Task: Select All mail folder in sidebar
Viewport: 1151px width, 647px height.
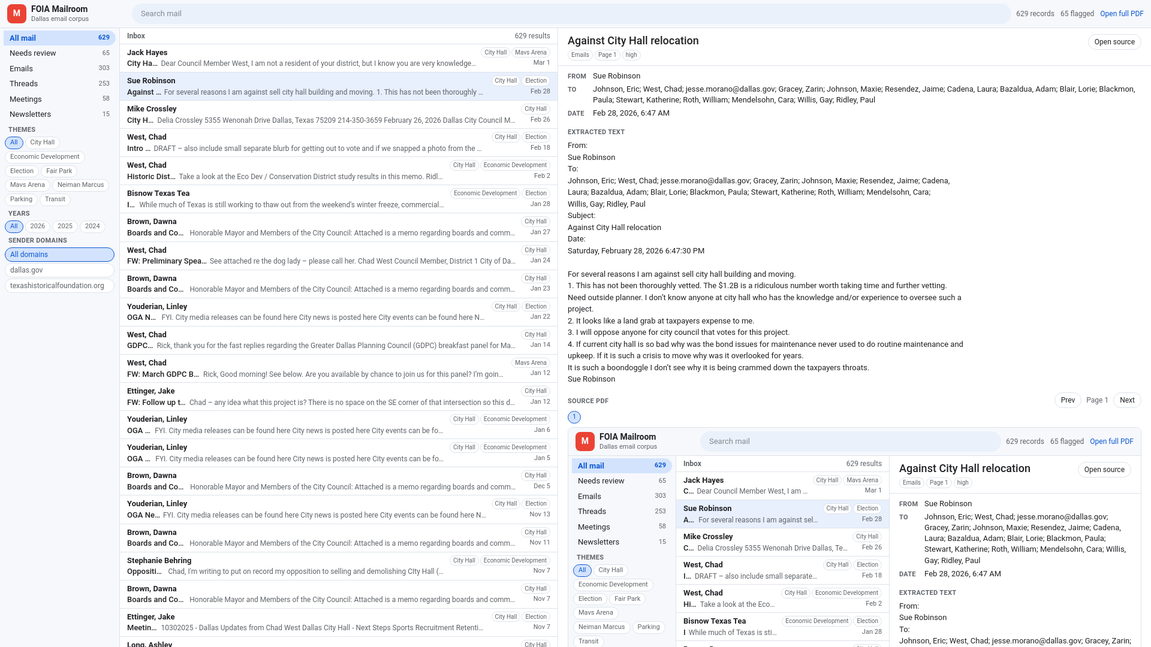Action: pyautogui.click(x=59, y=38)
